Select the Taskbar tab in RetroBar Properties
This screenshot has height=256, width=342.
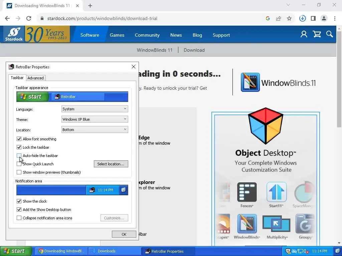click(x=17, y=78)
